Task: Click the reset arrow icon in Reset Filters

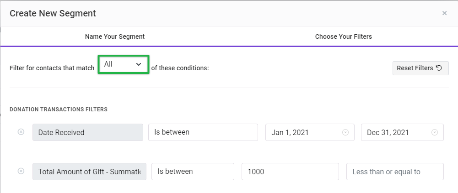Action: pyautogui.click(x=439, y=68)
